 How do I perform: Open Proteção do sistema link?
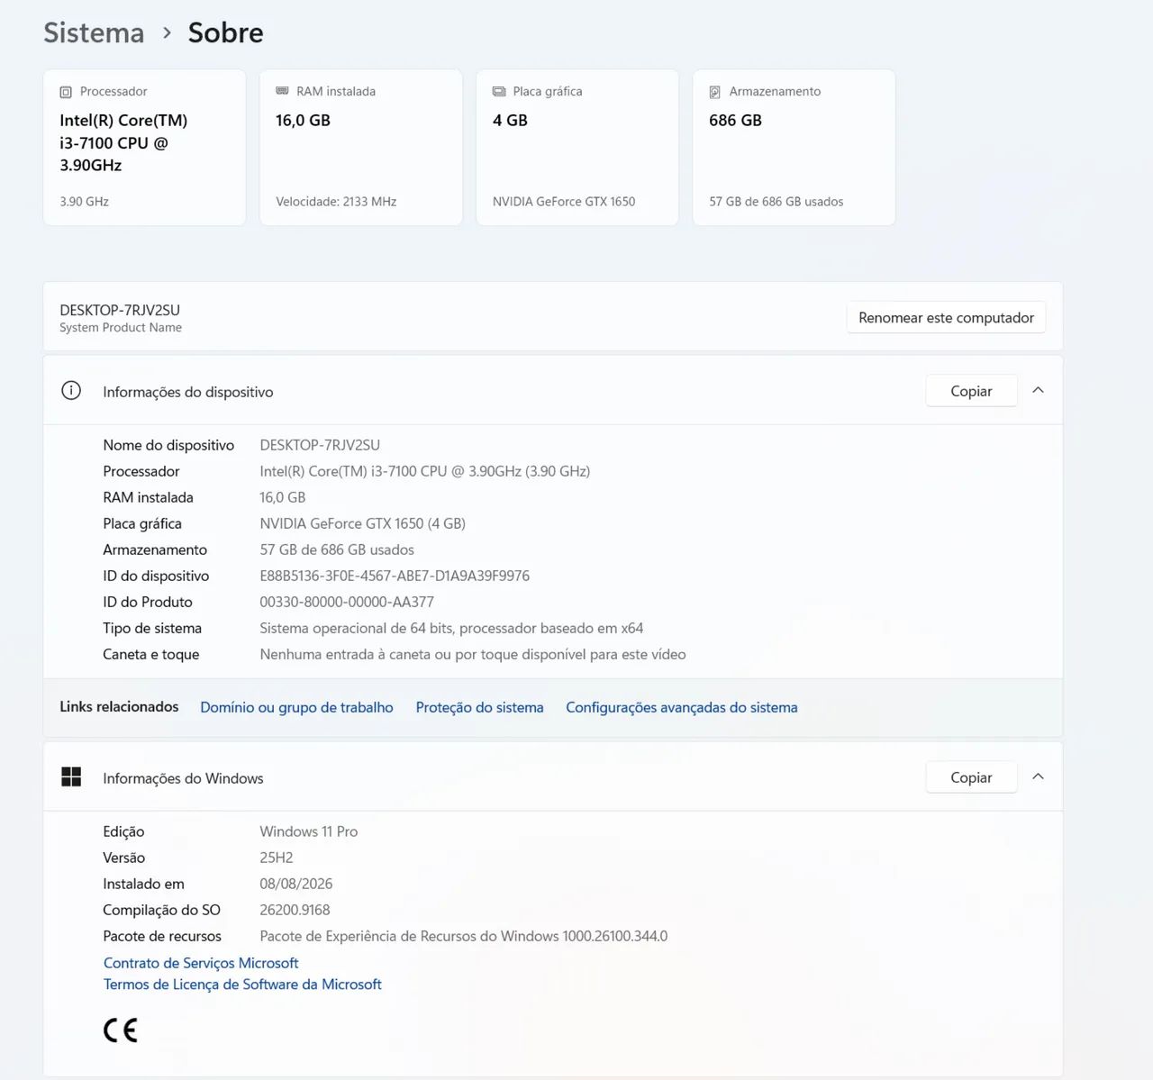click(x=479, y=707)
